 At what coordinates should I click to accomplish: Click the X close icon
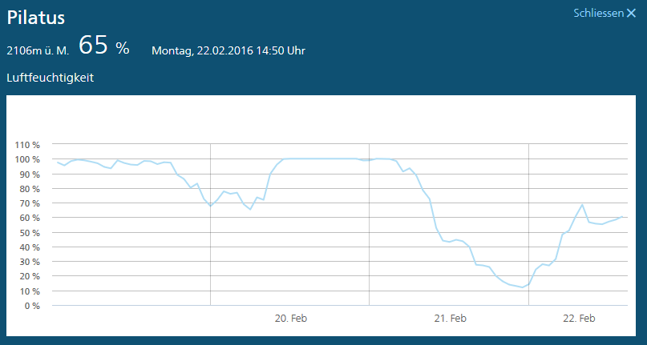(x=631, y=13)
